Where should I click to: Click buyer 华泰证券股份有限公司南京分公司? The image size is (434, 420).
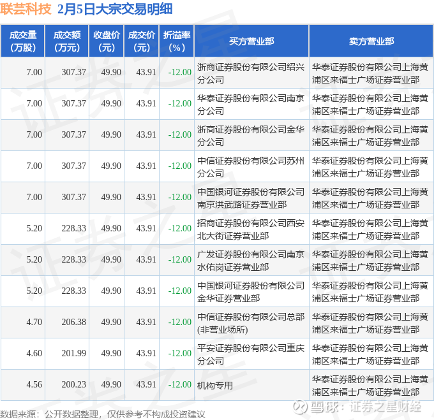tap(251, 104)
